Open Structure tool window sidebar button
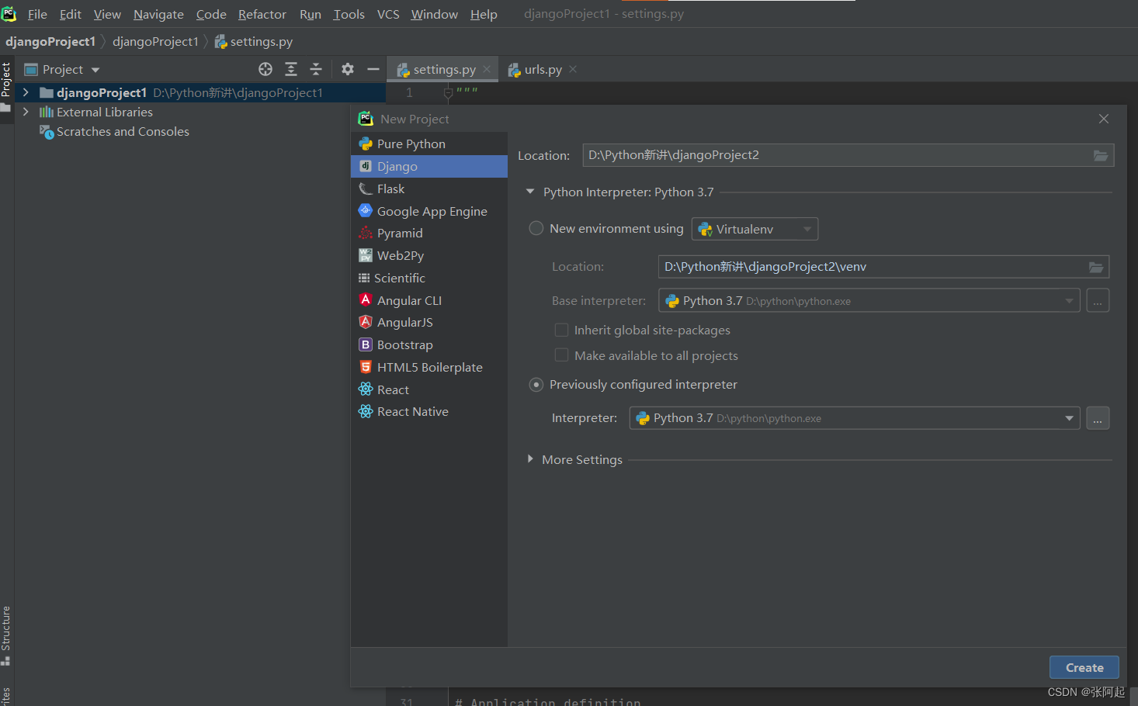 [6, 635]
